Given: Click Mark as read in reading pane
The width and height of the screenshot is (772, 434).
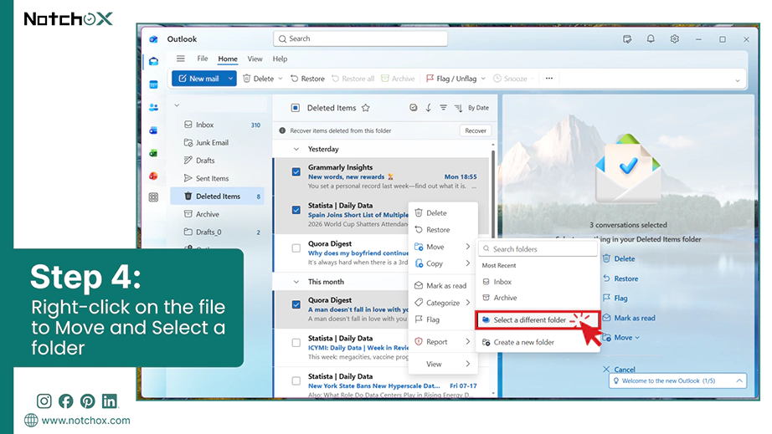Looking at the screenshot, I should click(629, 318).
